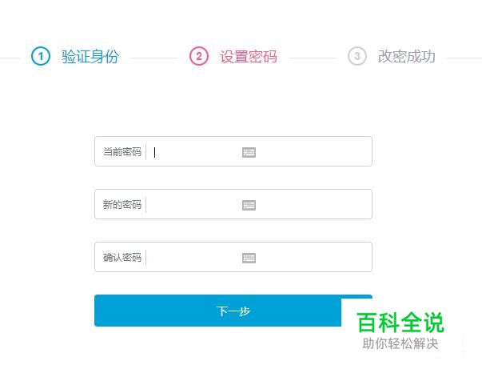482x377 pixels.
Task: Open soft keyboard for 当前密码 field
Action: pos(249,152)
